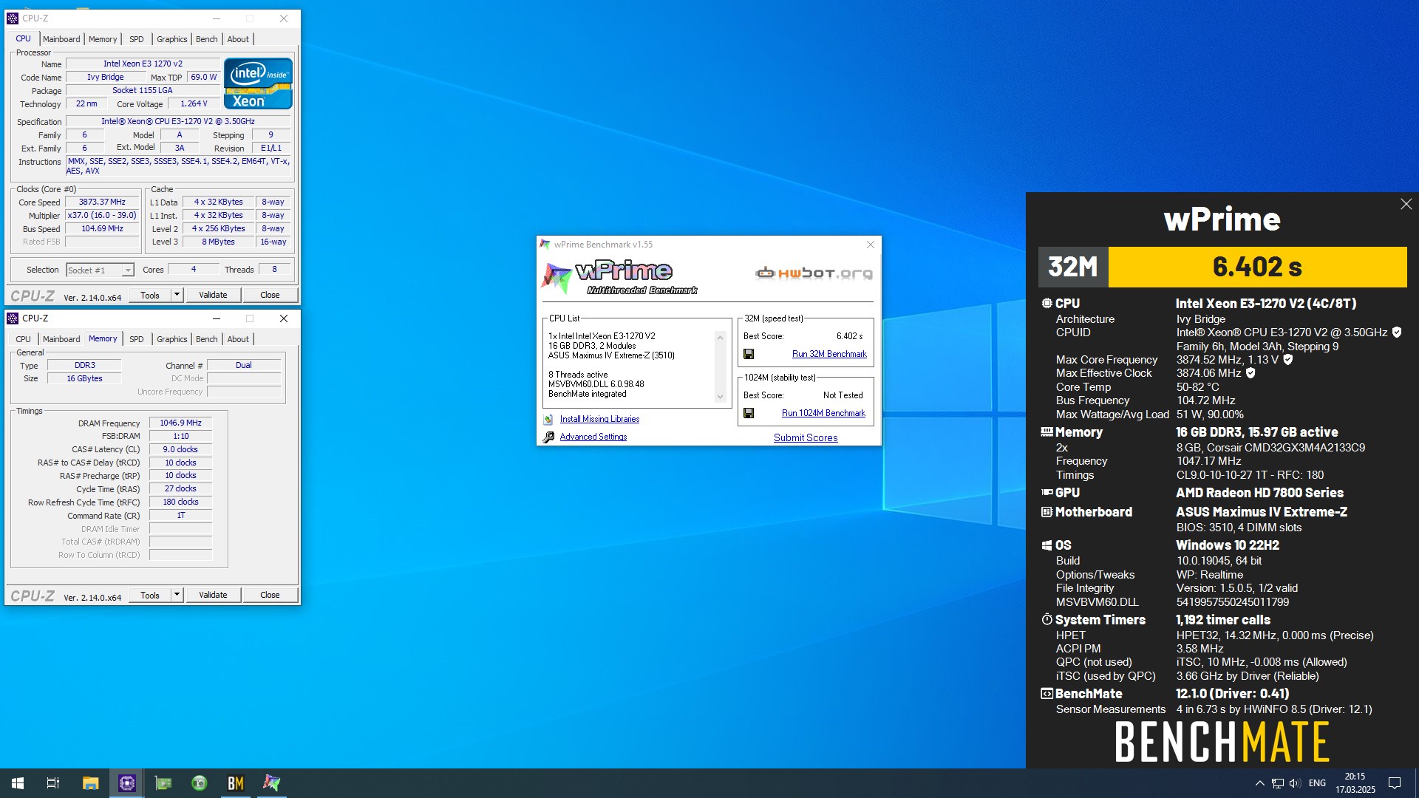Screen dimensions: 1419x798
Task: Click the green circular taskbar icon
Action: 199,783
